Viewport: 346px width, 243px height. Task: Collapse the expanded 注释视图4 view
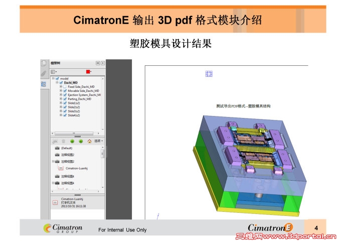click(x=53, y=183)
